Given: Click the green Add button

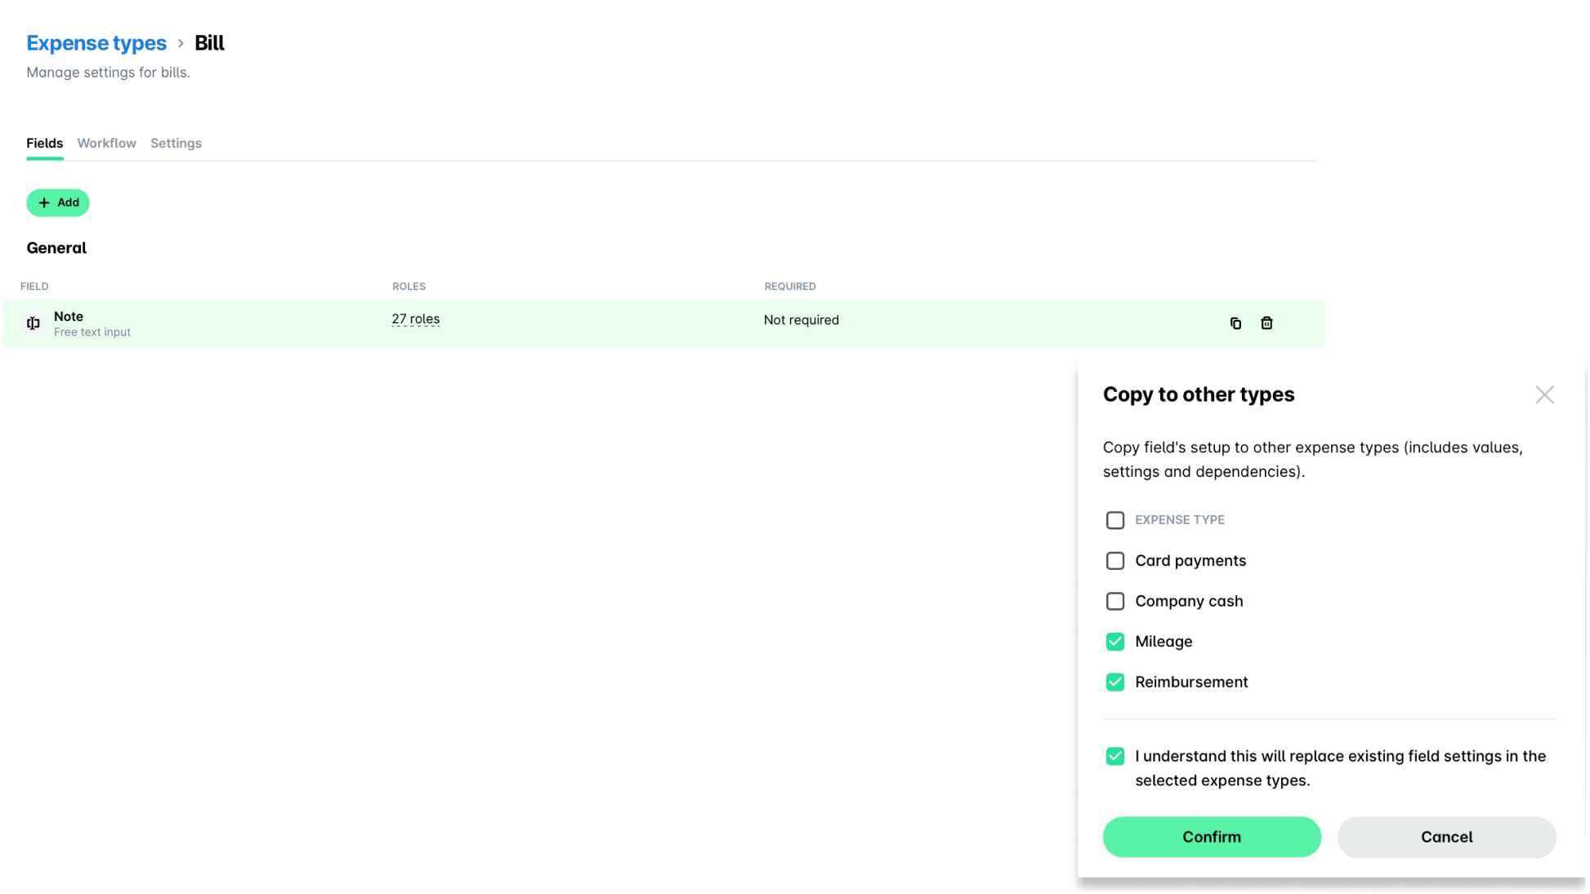Looking at the screenshot, I should 58,202.
